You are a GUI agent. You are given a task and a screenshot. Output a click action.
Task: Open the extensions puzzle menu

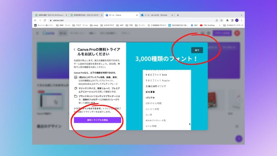(227, 20)
